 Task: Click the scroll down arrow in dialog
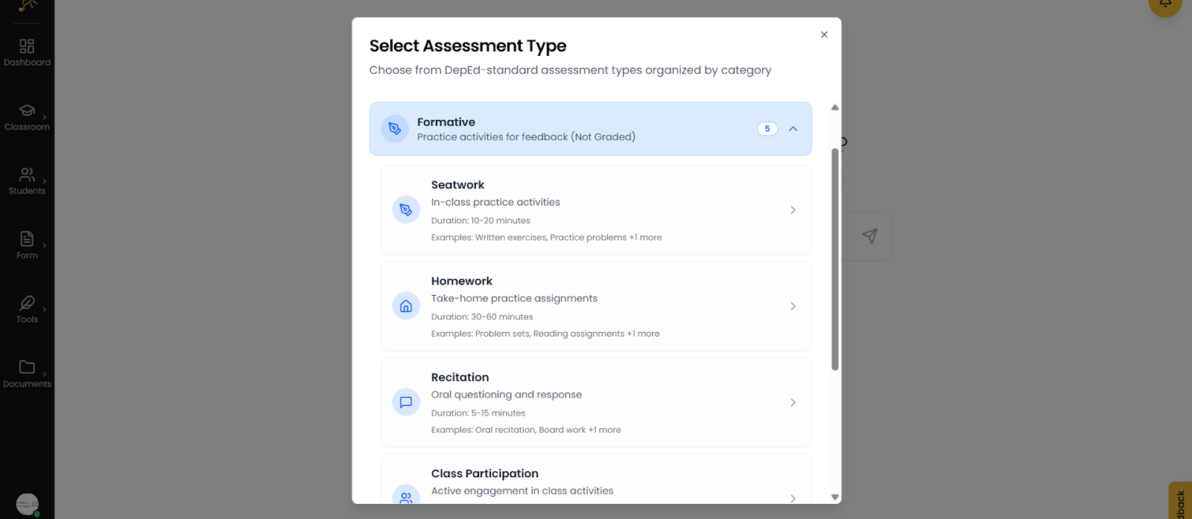coord(835,497)
